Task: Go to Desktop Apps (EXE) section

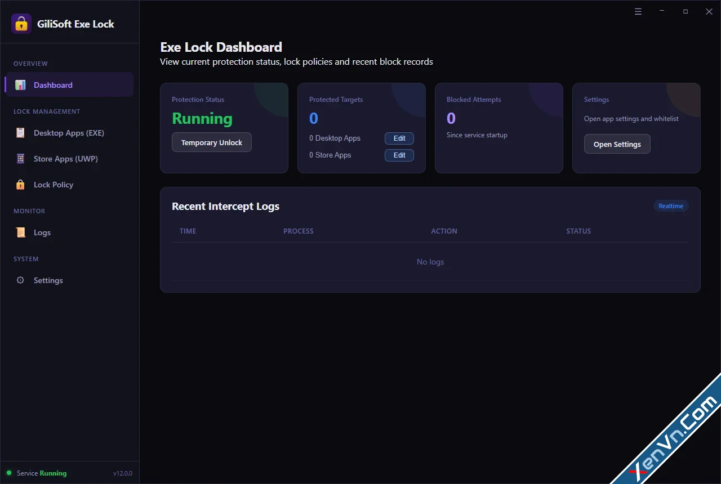Action: (70, 133)
